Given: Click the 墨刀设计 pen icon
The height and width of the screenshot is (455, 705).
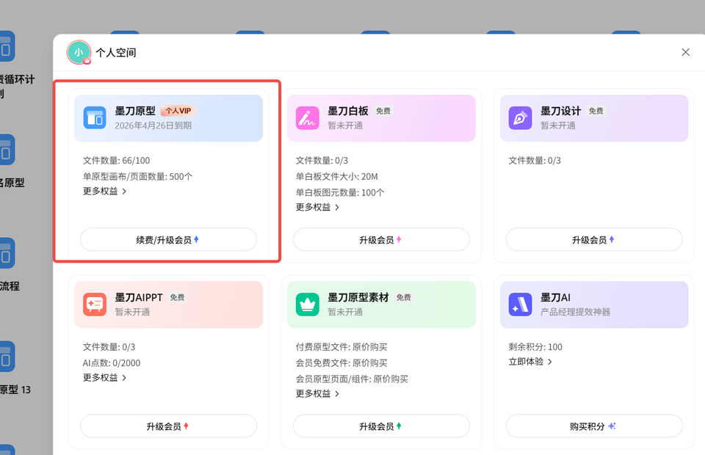Looking at the screenshot, I should click(x=521, y=118).
